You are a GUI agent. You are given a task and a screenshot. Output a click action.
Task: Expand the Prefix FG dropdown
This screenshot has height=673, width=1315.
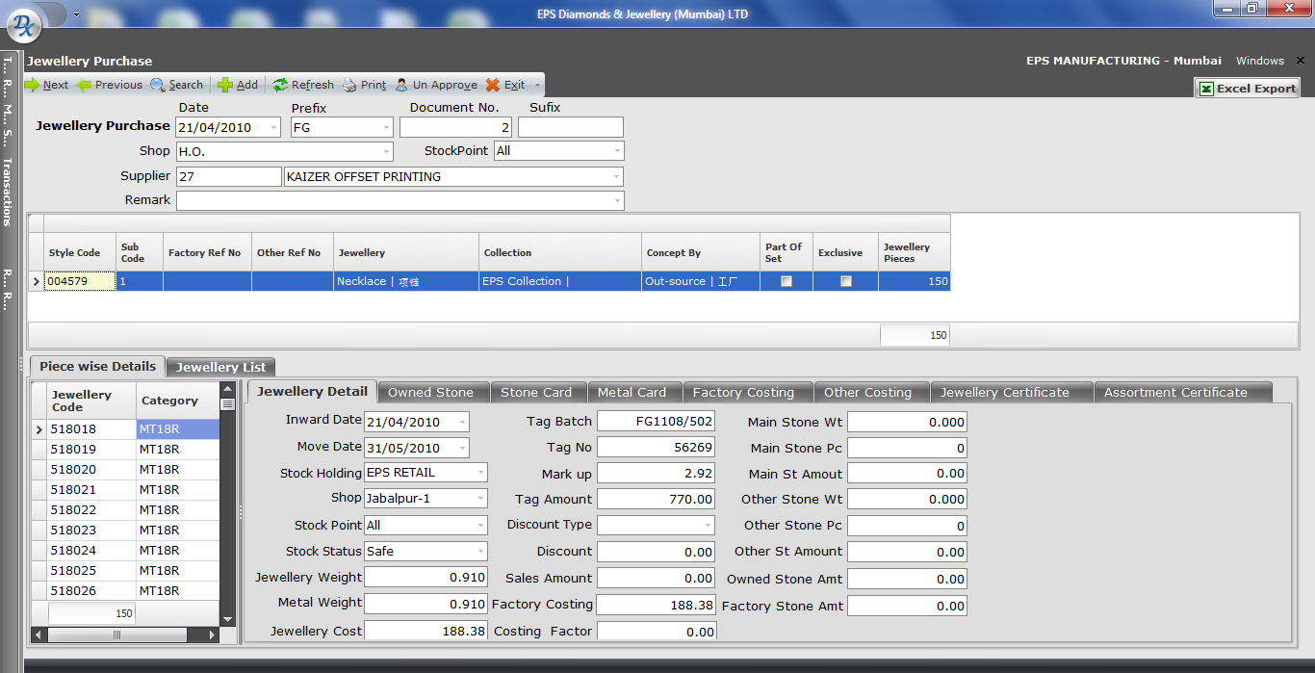click(x=386, y=127)
